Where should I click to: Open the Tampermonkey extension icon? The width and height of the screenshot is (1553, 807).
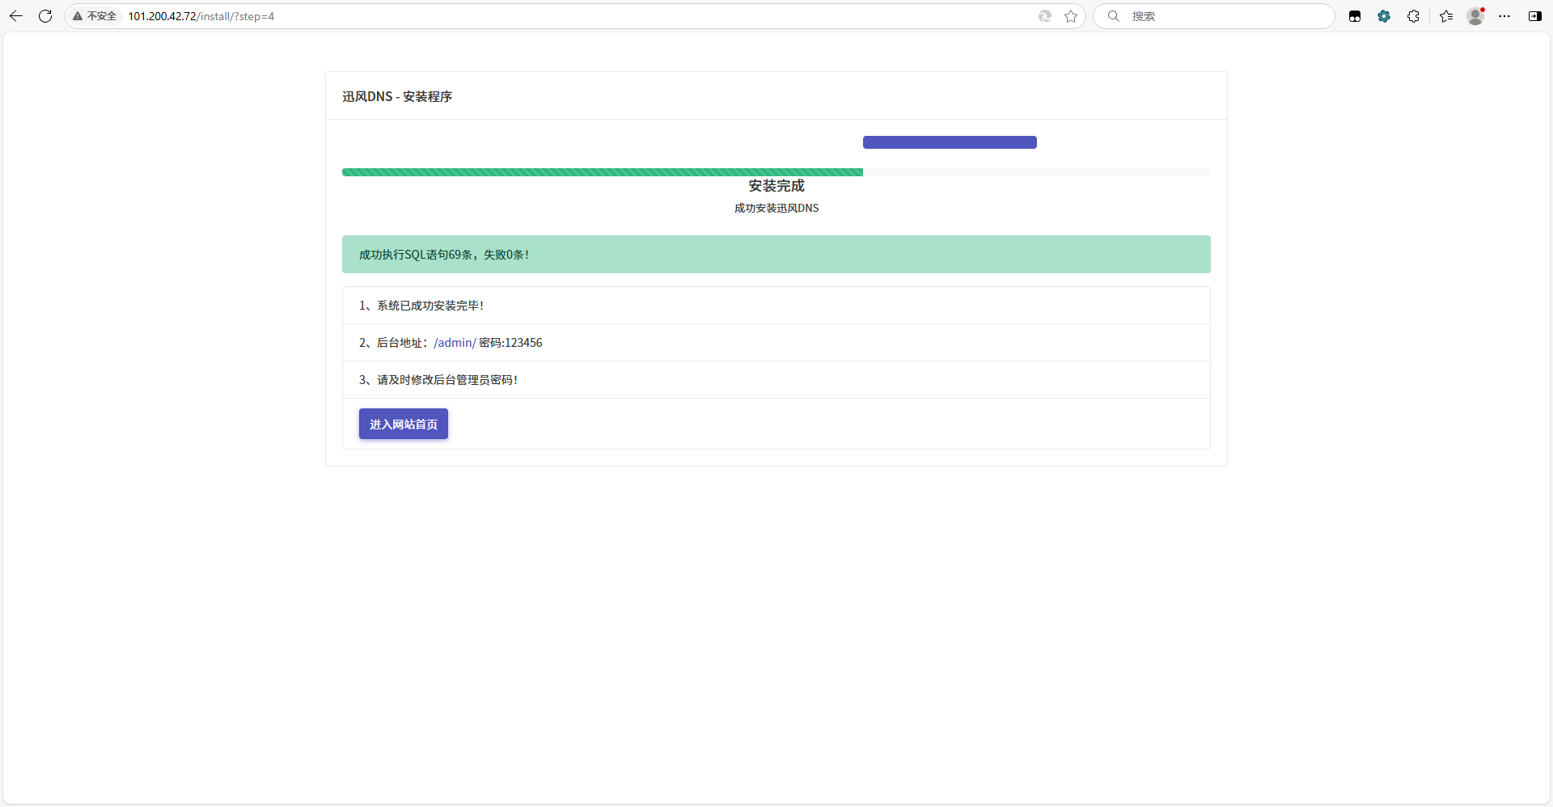(x=1355, y=16)
